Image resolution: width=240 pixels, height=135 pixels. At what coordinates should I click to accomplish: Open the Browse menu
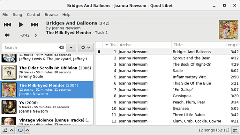pos(51,15)
